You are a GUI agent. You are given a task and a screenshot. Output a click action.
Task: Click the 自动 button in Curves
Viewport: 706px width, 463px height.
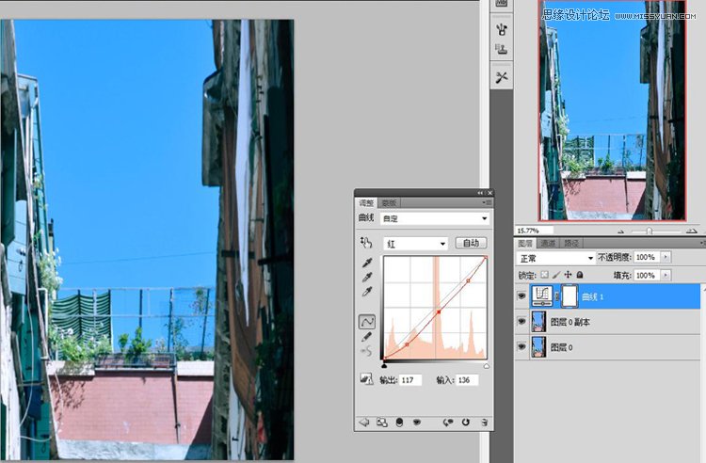(471, 243)
